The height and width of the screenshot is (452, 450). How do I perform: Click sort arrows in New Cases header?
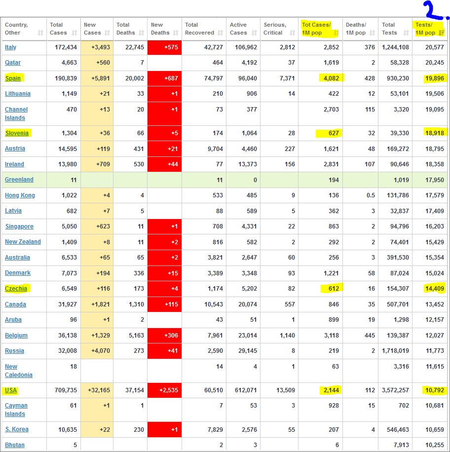coord(107,33)
